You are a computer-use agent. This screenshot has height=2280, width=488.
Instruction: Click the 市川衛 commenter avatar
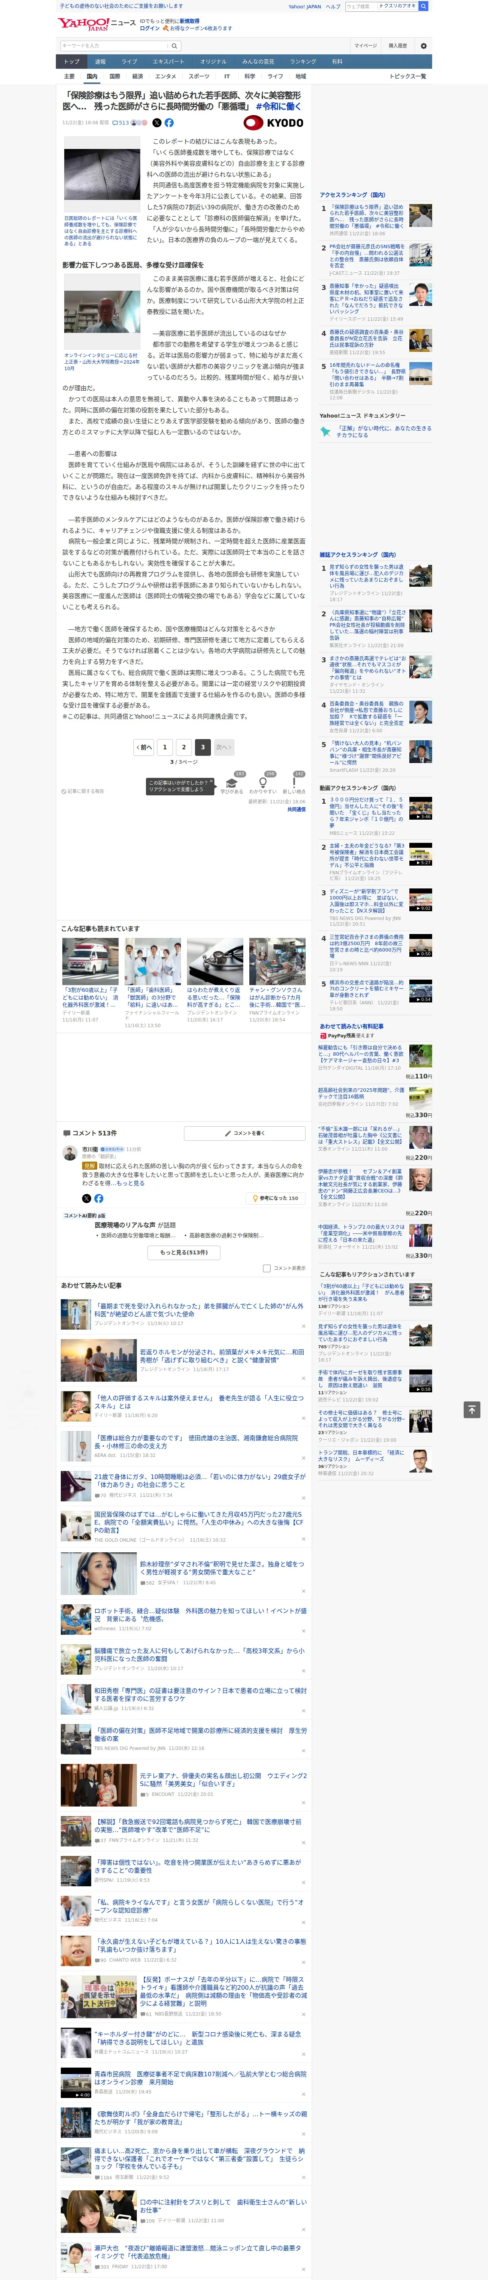point(69,1153)
